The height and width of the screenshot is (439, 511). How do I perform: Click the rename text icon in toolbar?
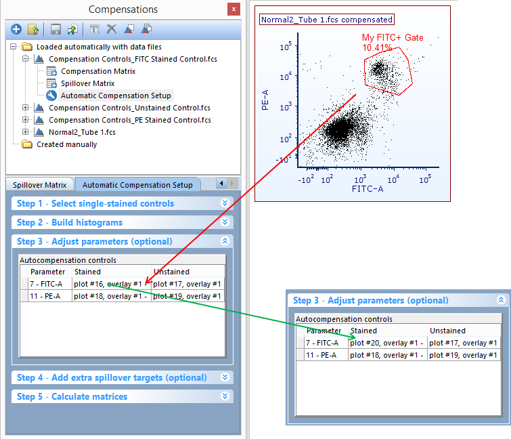coord(95,29)
